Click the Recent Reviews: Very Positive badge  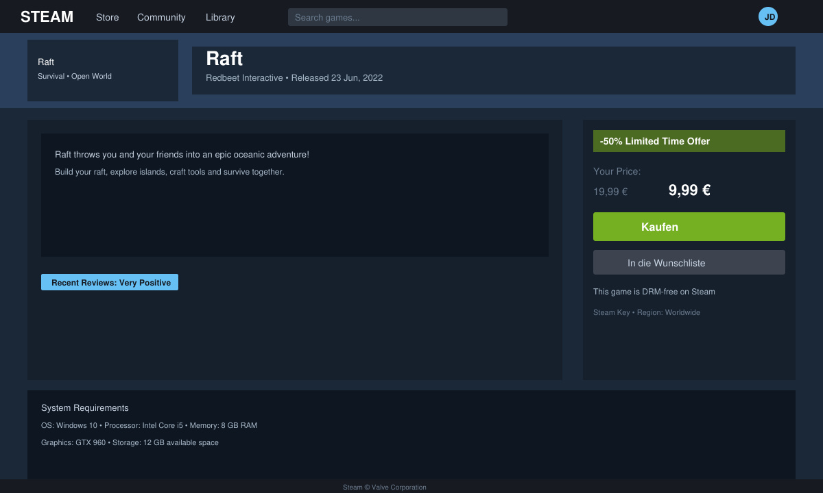110,282
